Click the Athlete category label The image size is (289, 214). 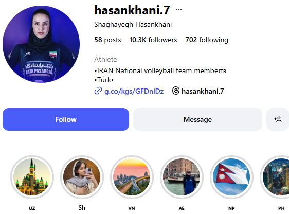(x=105, y=59)
